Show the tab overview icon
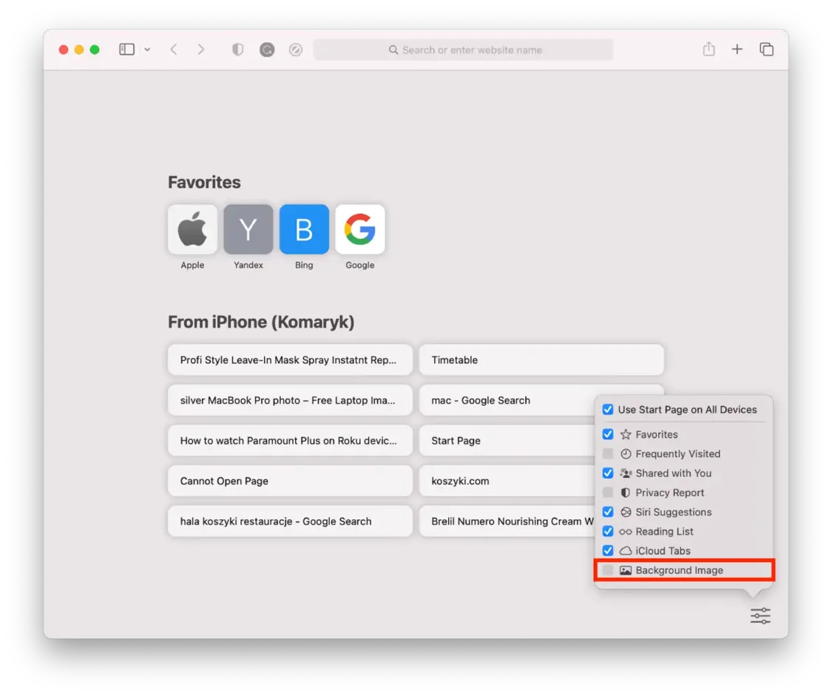The height and width of the screenshot is (696, 832). tap(766, 50)
